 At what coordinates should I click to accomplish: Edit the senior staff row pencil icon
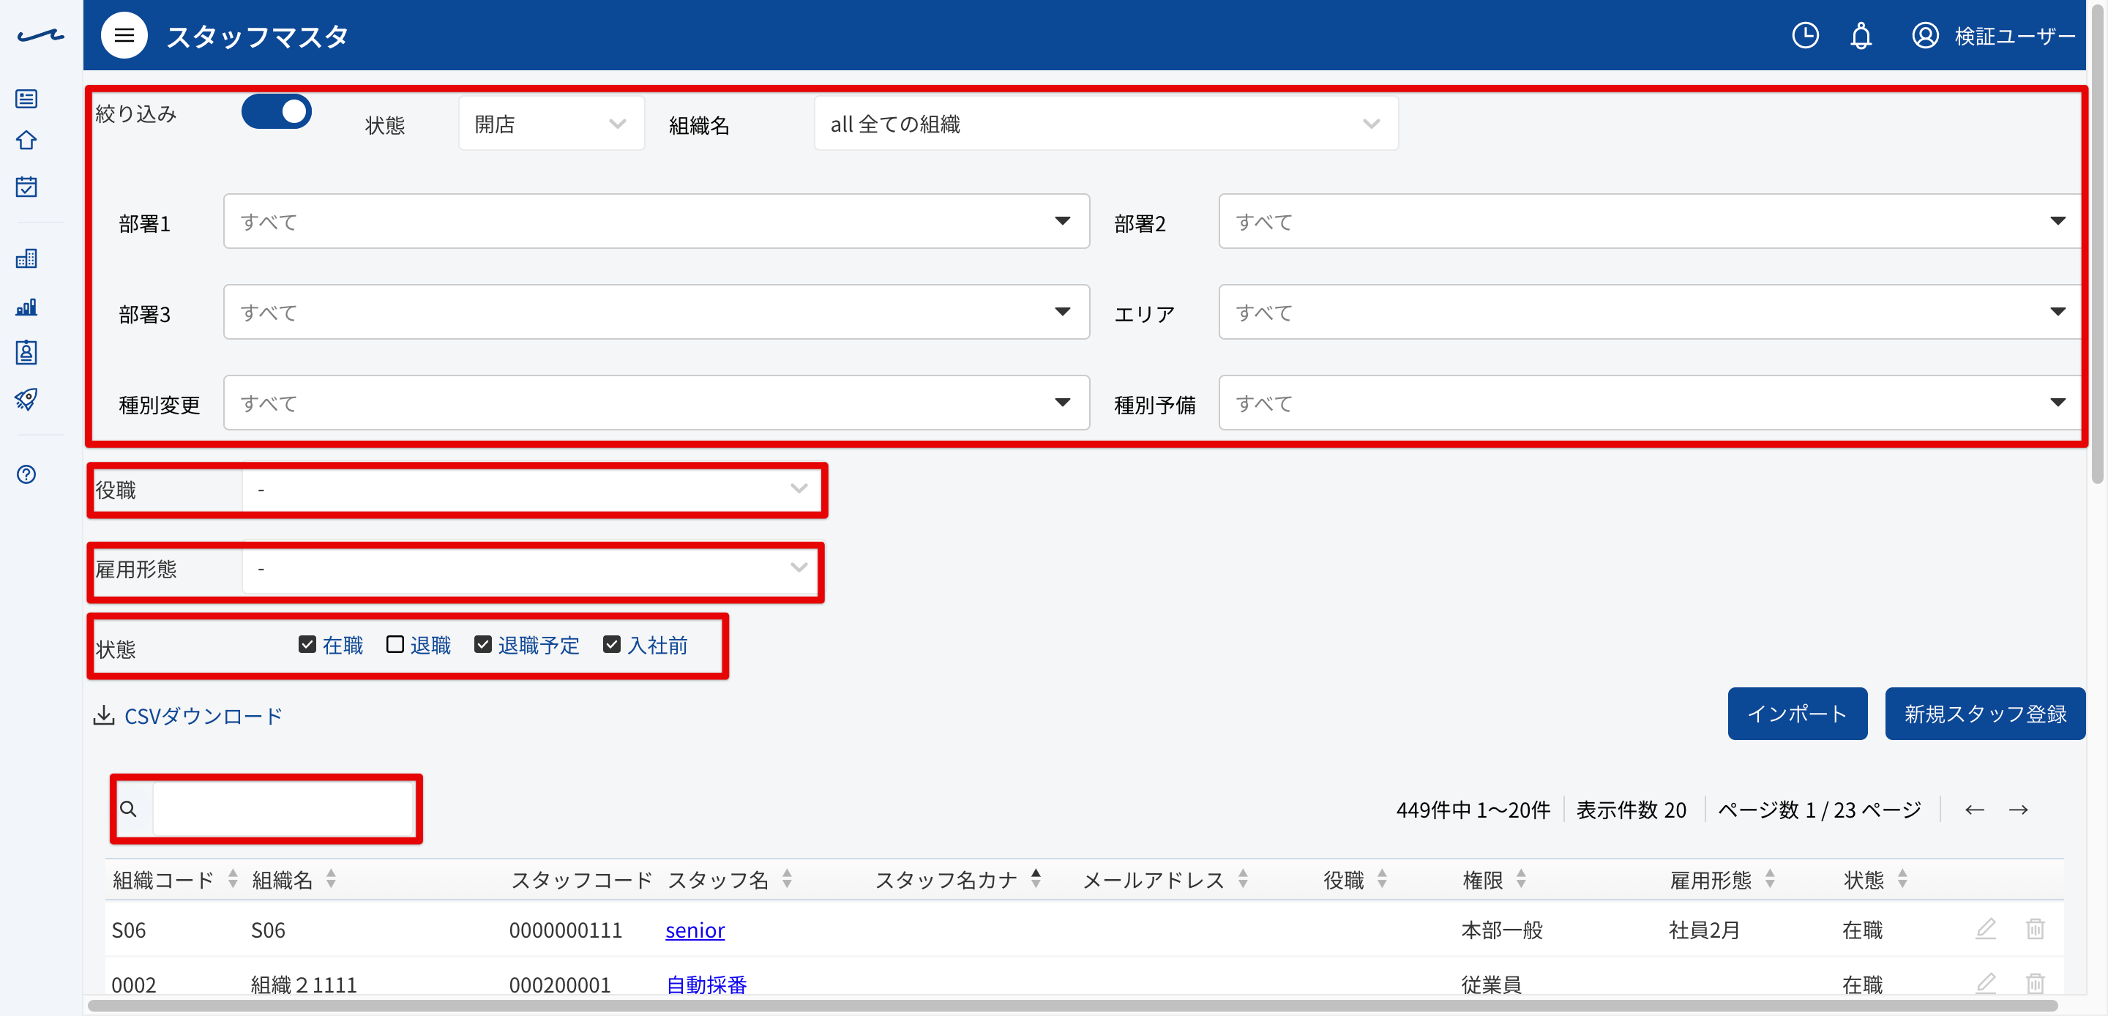pos(1985,928)
